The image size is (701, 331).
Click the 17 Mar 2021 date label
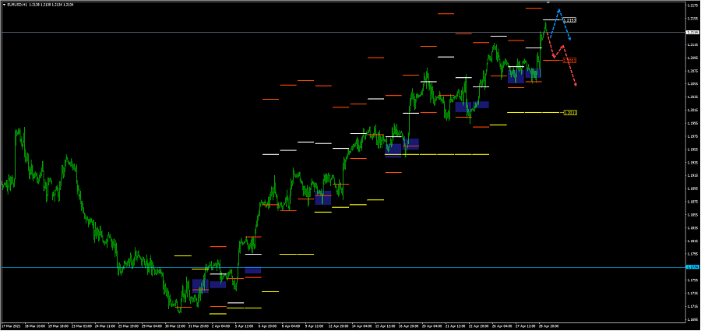[x=11, y=326]
